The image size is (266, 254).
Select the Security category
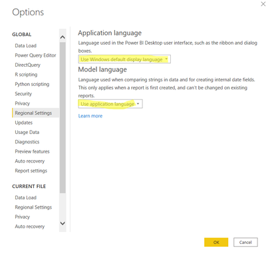coord(23,94)
